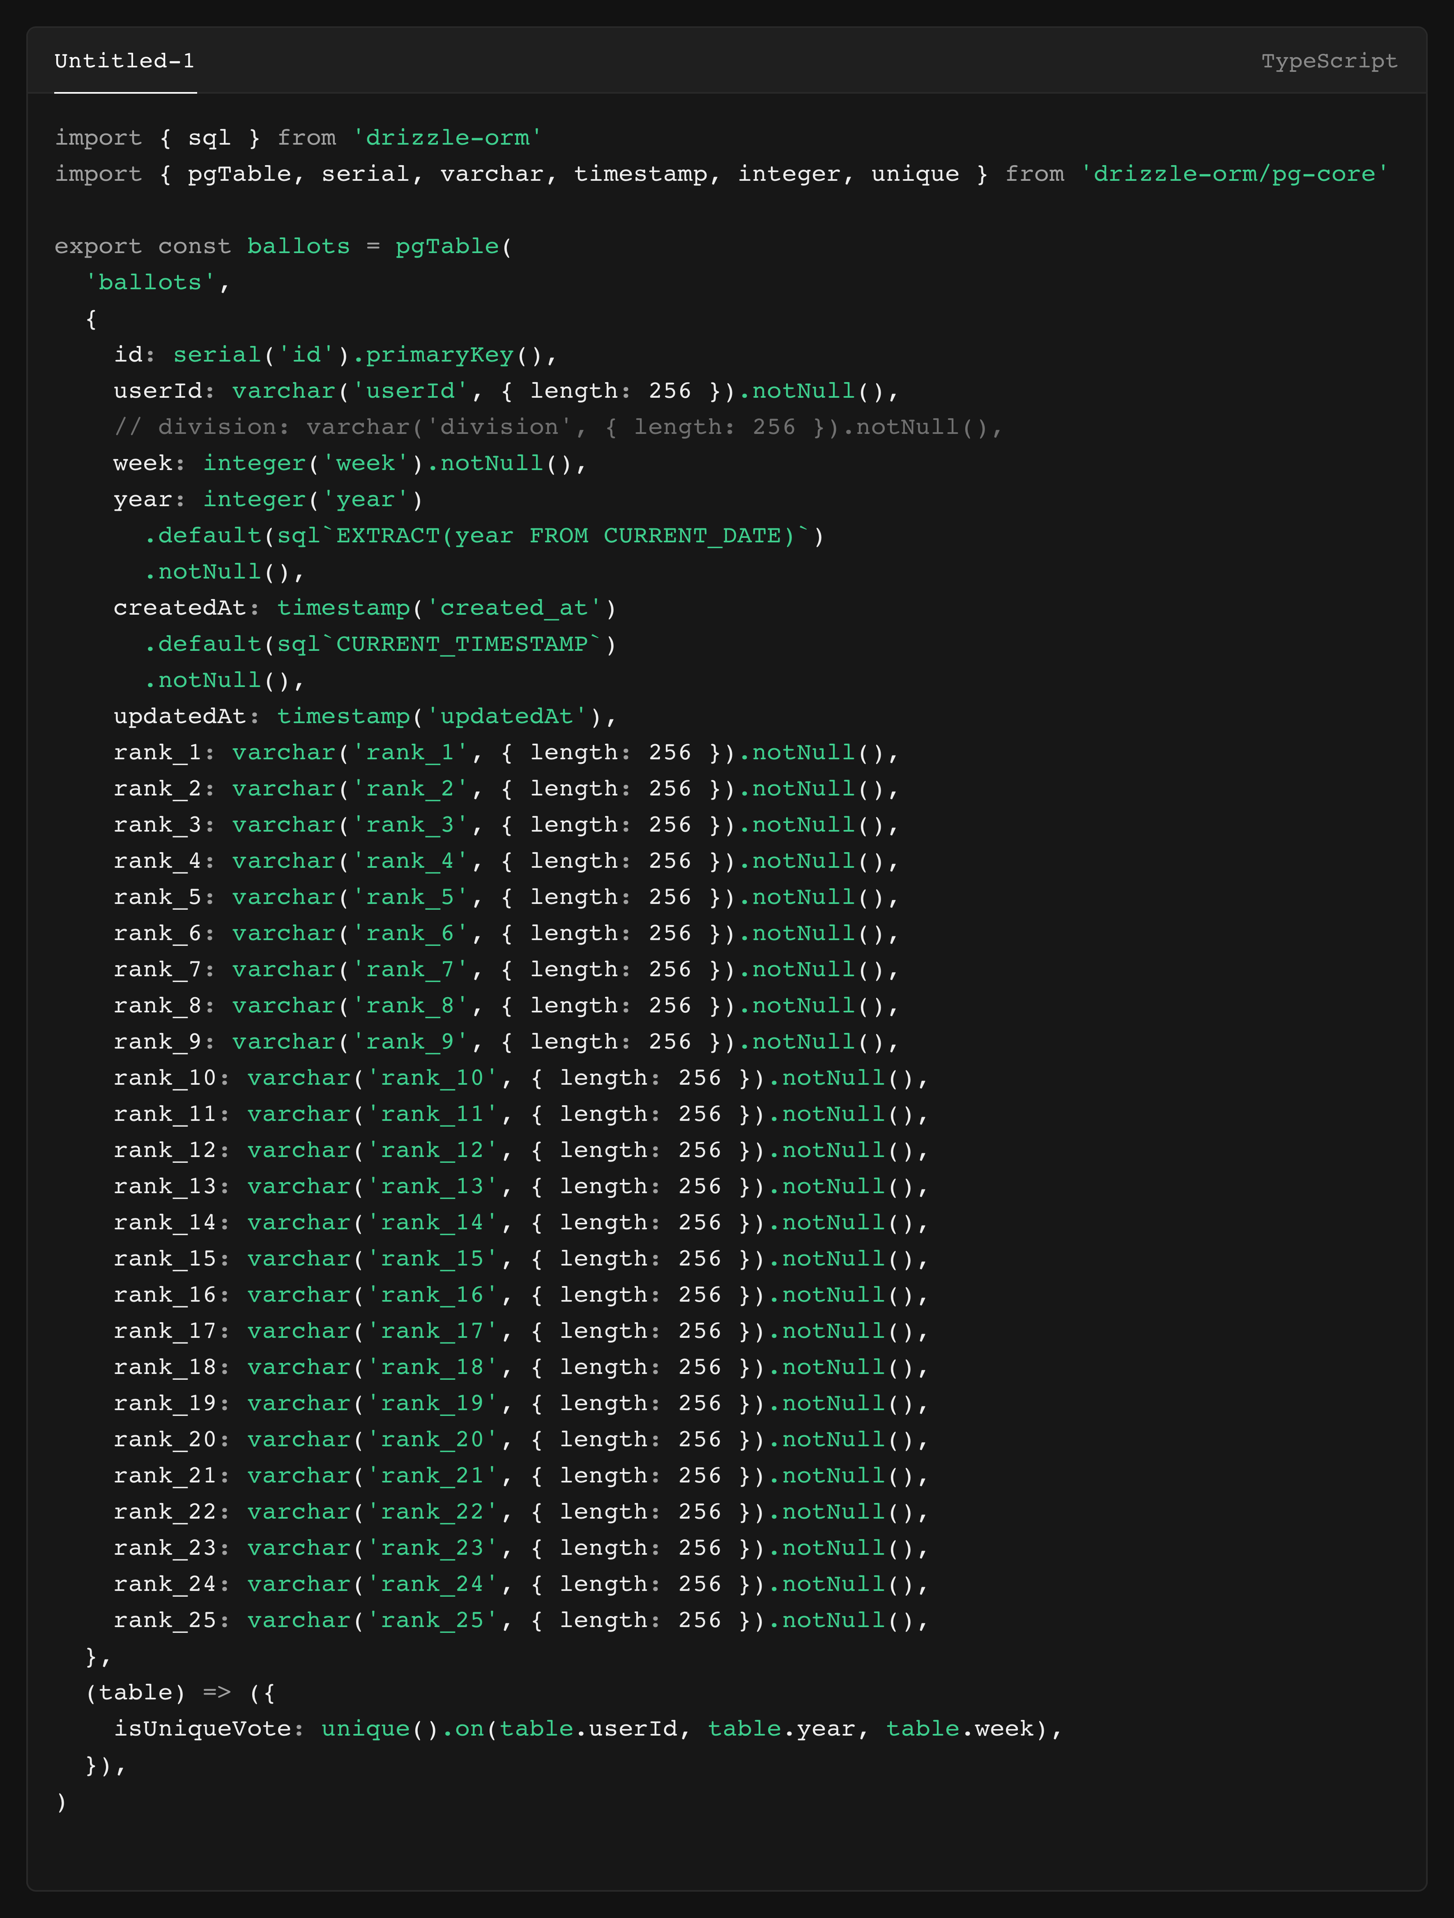Screen dimensions: 1454x1918
Task: Place cursor on ballots constant name
Action: pyautogui.click(x=298, y=246)
